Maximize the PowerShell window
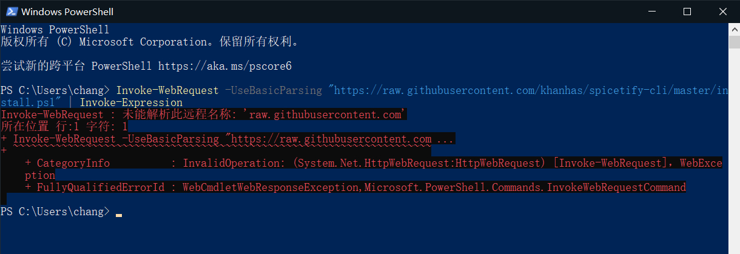 click(x=687, y=12)
